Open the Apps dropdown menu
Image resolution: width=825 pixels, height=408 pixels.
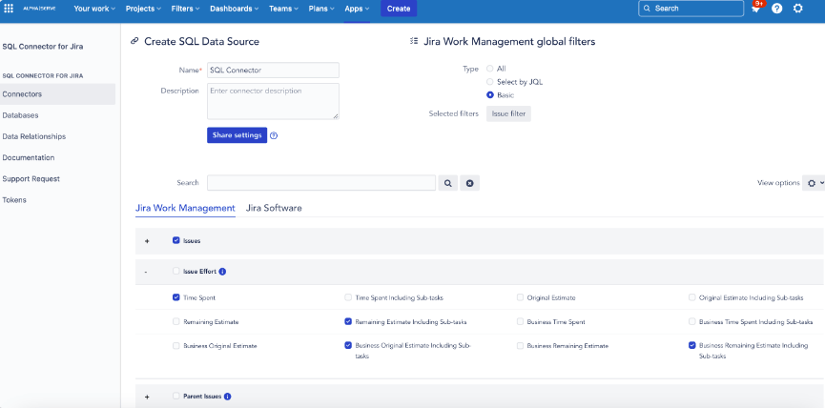(358, 9)
